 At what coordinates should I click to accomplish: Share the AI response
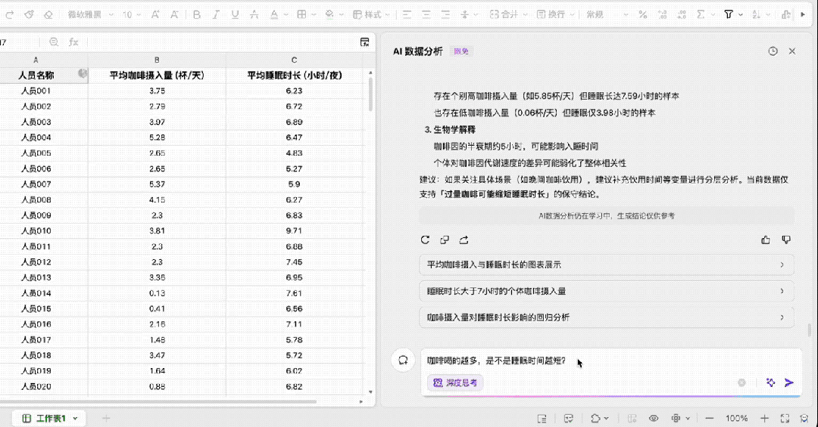pyautogui.click(x=464, y=240)
